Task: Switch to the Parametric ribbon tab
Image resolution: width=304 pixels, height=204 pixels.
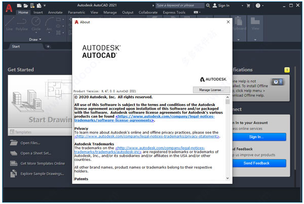Action: click(x=77, y=12)
